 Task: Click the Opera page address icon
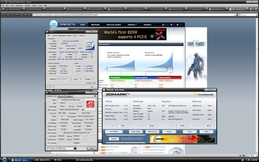tap(34, 15)
